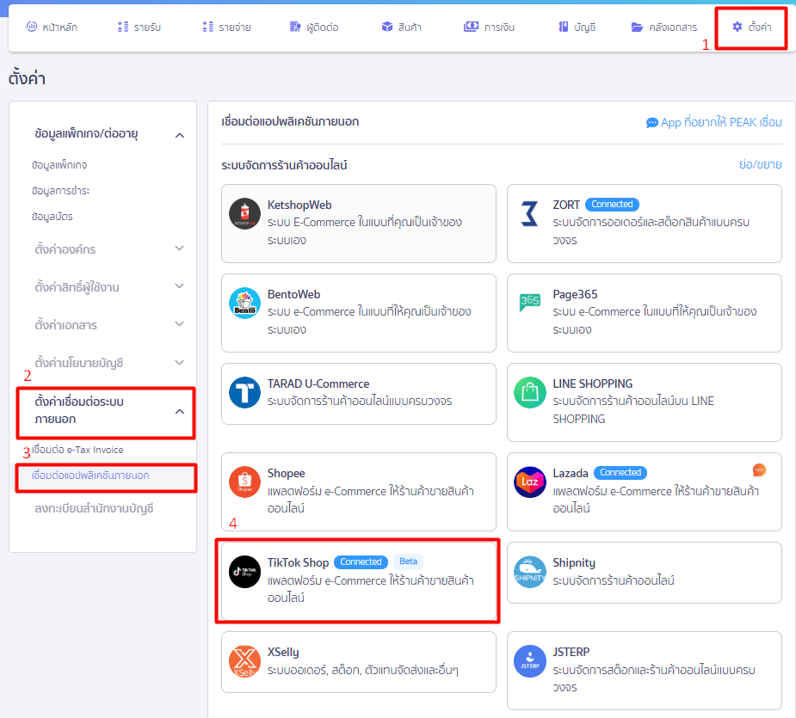Collapse ตั้งค่าเชื่อมต่อระบบภายนอก section chevron
796x718 pixels.
pos(180,412)
